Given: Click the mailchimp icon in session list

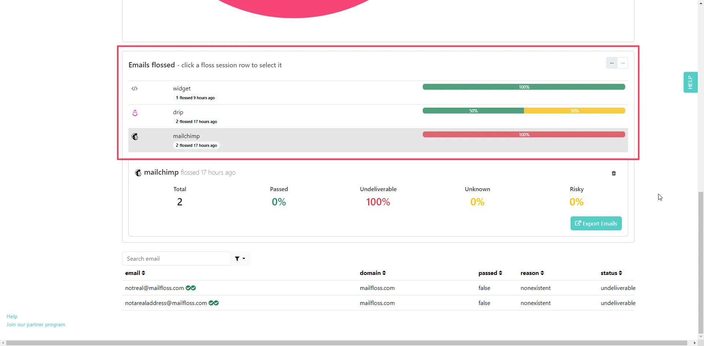Looking at the screenshot, I should (x=135, y=137).
